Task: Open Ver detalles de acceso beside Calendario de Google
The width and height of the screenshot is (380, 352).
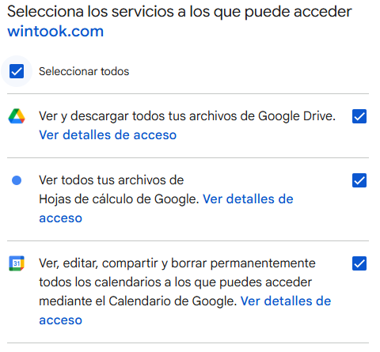Action: (x=286, y=301)
